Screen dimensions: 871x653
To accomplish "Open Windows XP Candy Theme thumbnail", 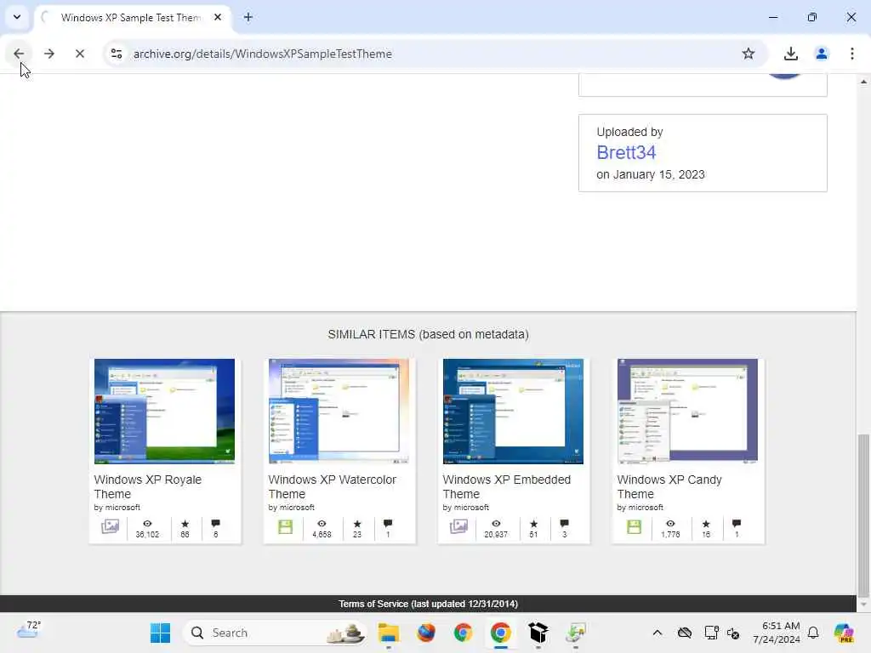I will pyautogui.click(x=687, y=411).
